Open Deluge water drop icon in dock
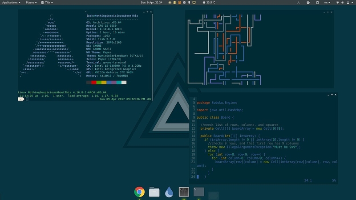 point(169,192)
